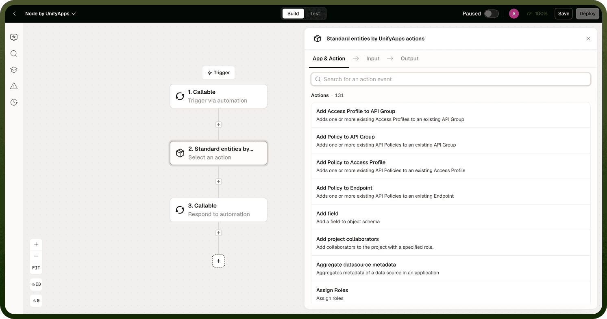
Task: Open the canvas warnings count indicator
Action: (x=36, y=301)
